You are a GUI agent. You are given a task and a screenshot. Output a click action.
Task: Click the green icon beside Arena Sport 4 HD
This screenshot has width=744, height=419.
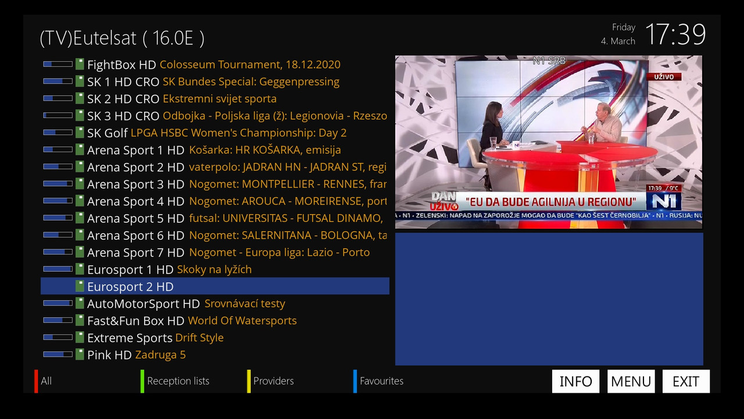point(80,201)
